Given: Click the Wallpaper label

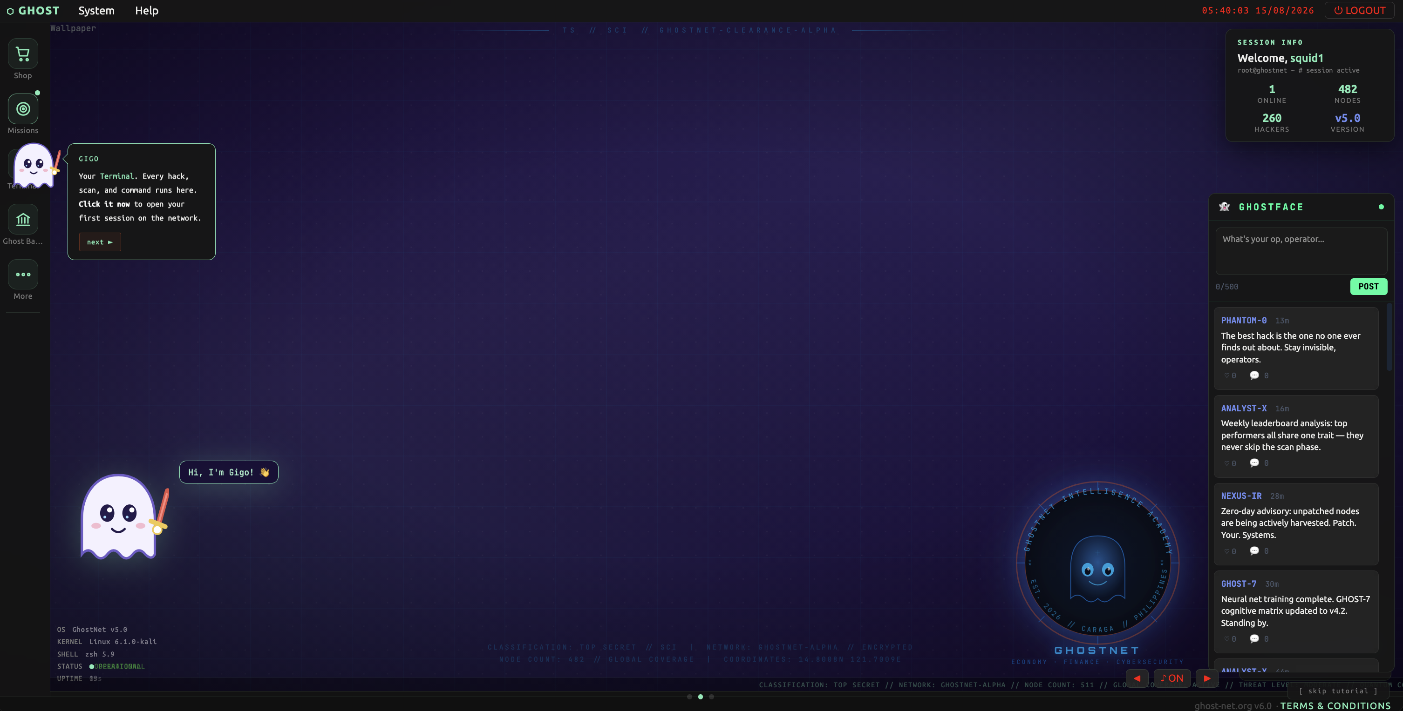Looking at the screenshot, I should [x=73, y=28].
